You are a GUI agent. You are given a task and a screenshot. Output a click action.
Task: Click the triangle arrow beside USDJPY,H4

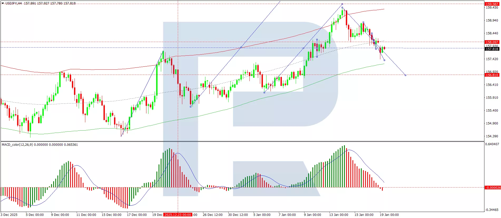click(3, 3)
